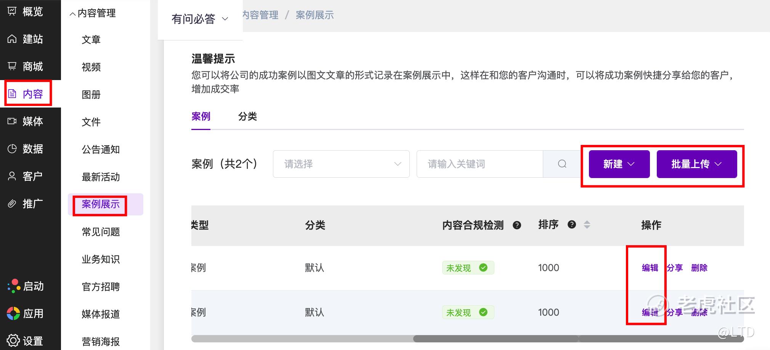Open the Data (数据) chart icon
The width and height of the screenshot is (770, 350).
pyautogui.click(x=12, y=149)
